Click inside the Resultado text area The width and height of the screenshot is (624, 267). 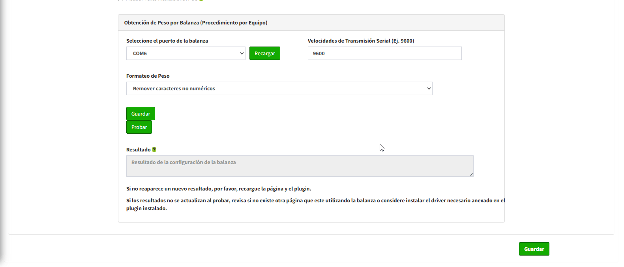tap(300, 166)
